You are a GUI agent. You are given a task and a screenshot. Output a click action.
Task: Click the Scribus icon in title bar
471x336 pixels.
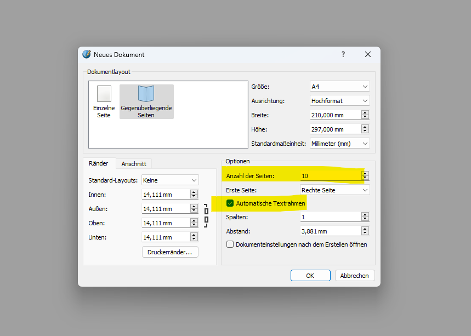[87, 54]
